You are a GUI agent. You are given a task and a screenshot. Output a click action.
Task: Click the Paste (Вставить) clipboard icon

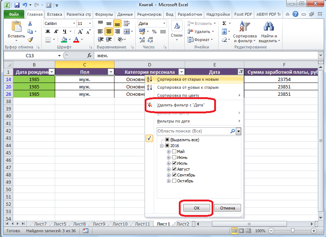pos(16,27)
